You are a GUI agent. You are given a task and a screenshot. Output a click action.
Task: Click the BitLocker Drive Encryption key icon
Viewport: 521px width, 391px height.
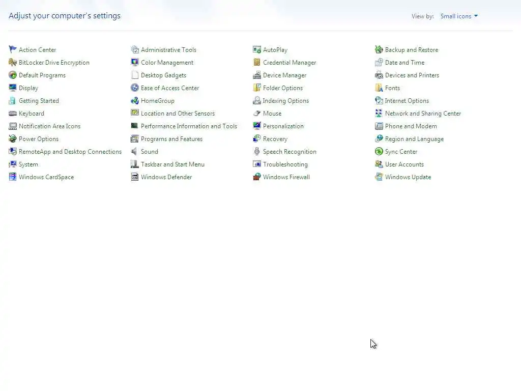point(13,62)
